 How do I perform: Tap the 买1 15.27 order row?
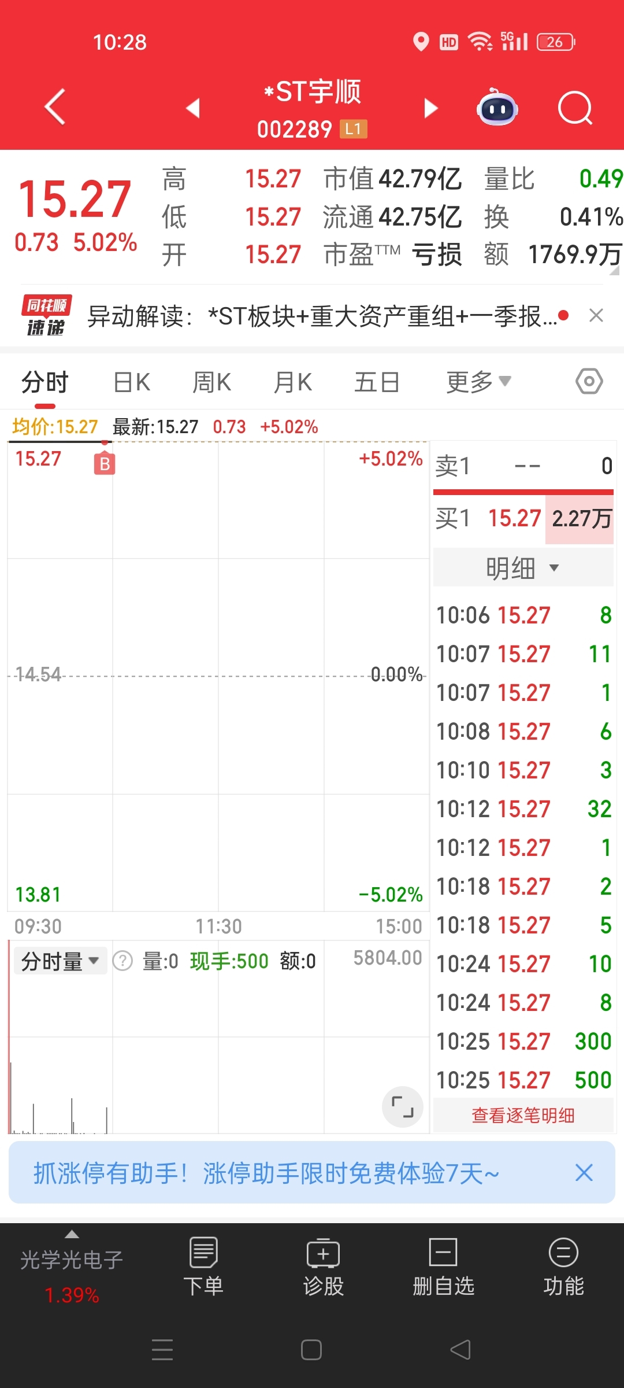pyautogui.click(x=523, y=518)
